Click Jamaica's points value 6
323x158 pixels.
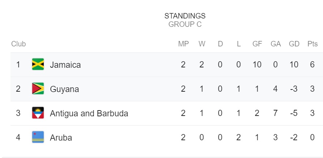312,65
